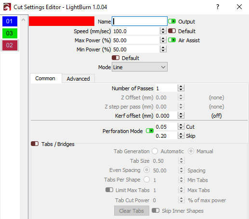Select Even Spacing radio button
The image size is (249, 219).
[x=146, y=170]
